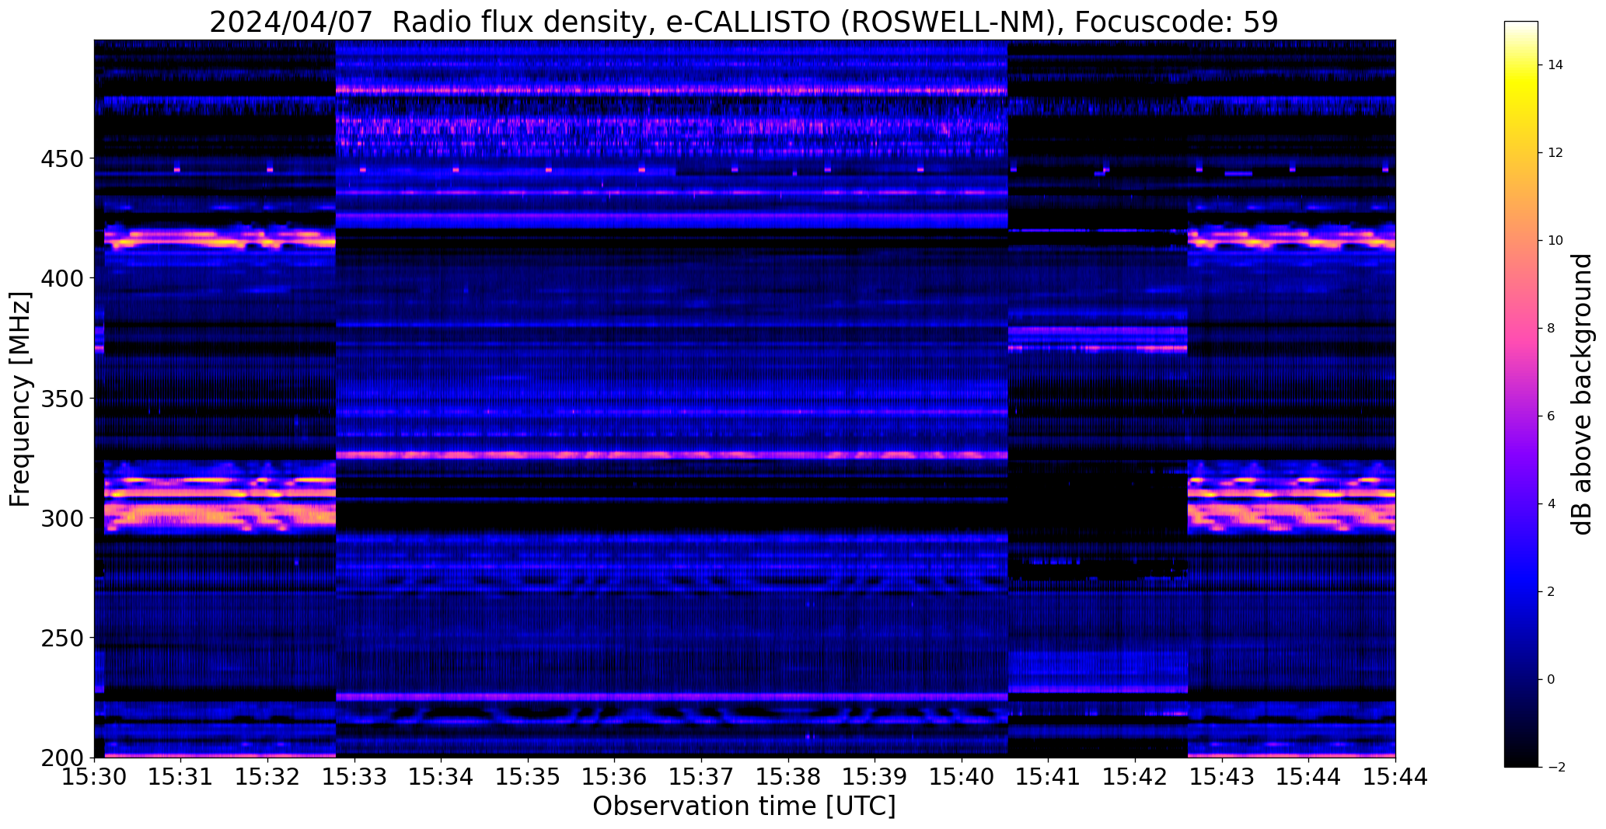Click the yellow region of the colorbar near 13 dB
The width and height of the screenshot is (1606, 829).
[x=1520, y=109]
